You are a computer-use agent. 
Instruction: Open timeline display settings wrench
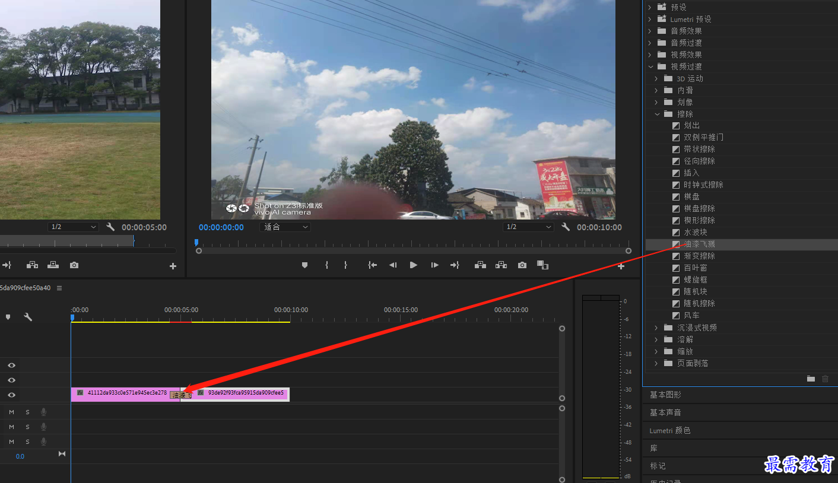click(x=27, y=317)
